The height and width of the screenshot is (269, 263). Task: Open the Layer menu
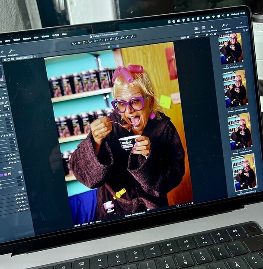pyautogui.click(x=7, y=41)
